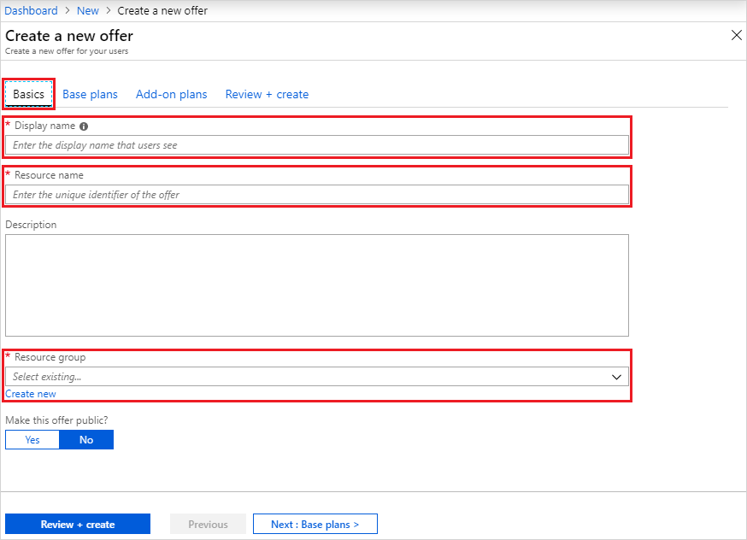747x540 pixels.
Task: Switch to the Base plans tab
Action: click(x=90, y=94)
